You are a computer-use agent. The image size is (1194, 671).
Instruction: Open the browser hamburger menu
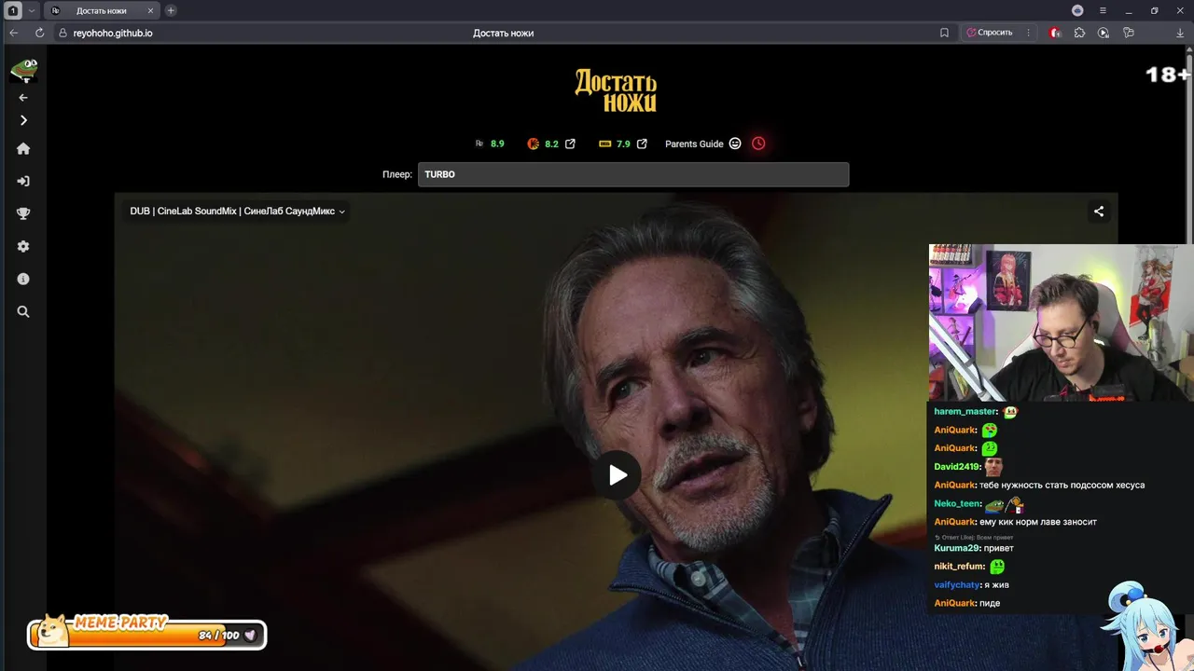pos(1103,10)
